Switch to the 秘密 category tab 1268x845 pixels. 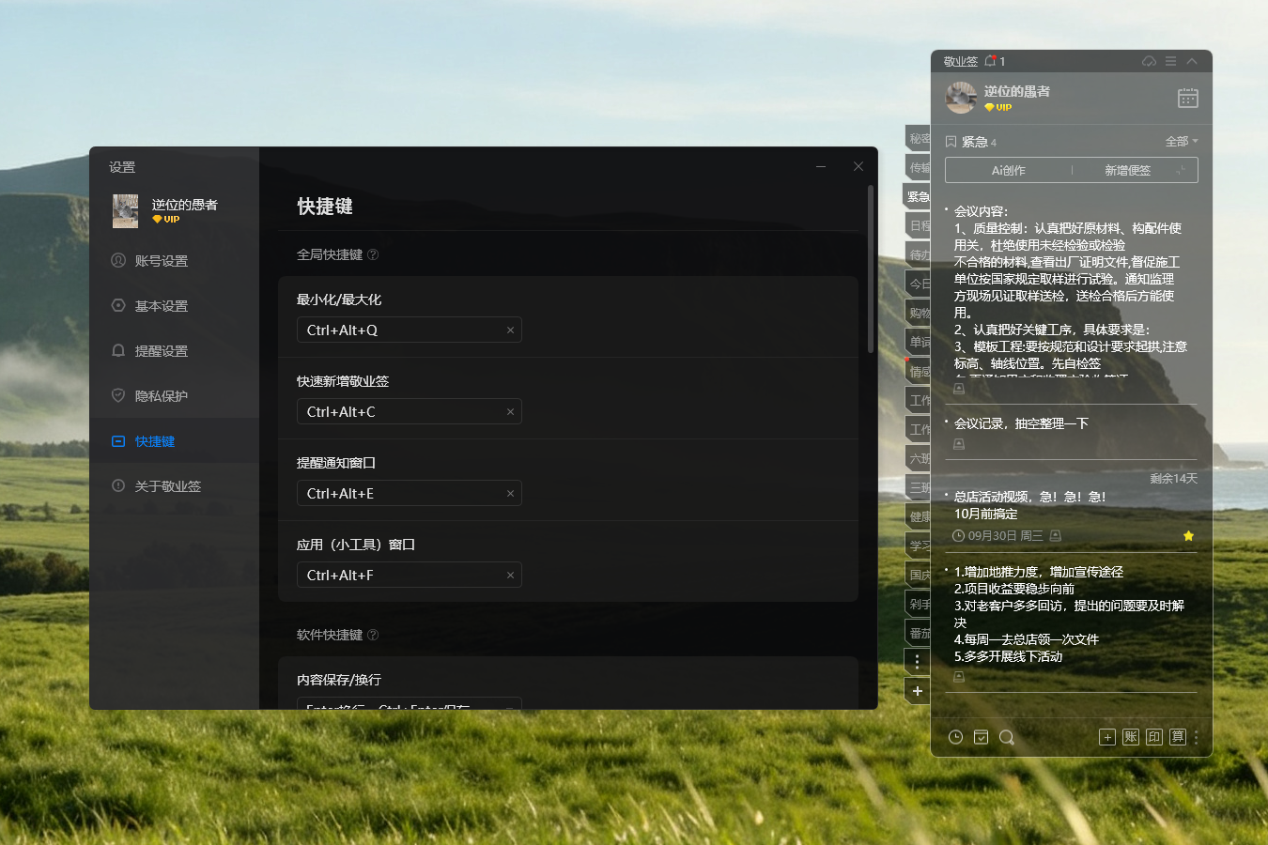919,139
